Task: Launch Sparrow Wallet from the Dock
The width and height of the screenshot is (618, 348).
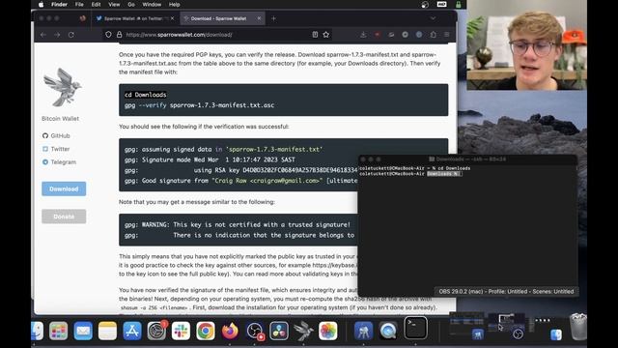Action: [303, 331]
